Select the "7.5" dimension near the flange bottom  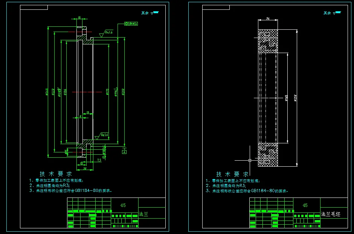point(99,160)
